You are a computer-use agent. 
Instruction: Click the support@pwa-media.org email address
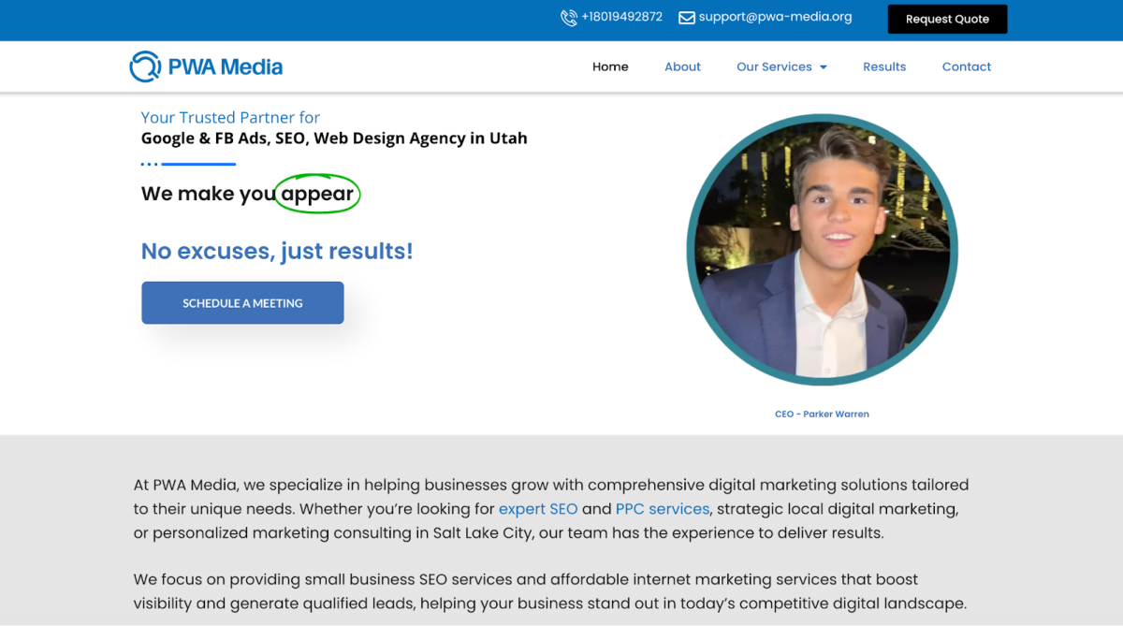coord(775,17)
